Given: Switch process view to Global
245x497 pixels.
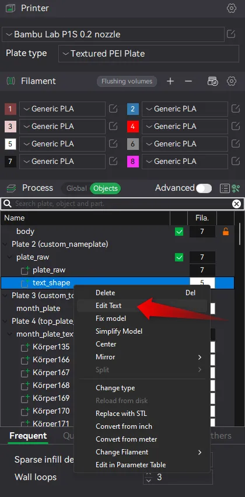Looking at the screenshot, I should click(76, 188).
